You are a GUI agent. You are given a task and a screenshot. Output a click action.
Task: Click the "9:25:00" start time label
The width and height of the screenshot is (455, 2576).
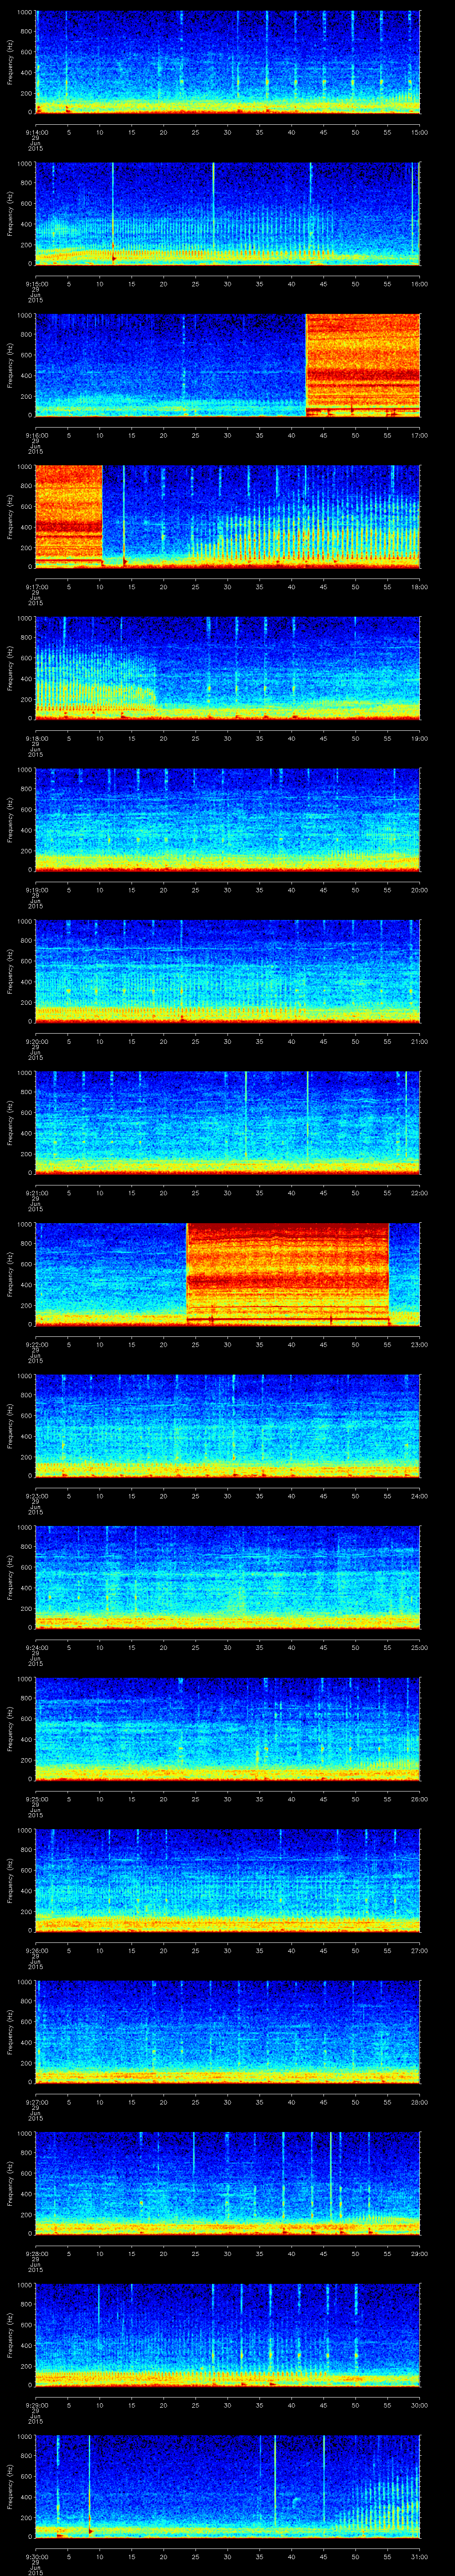[x=37, y=1799]
